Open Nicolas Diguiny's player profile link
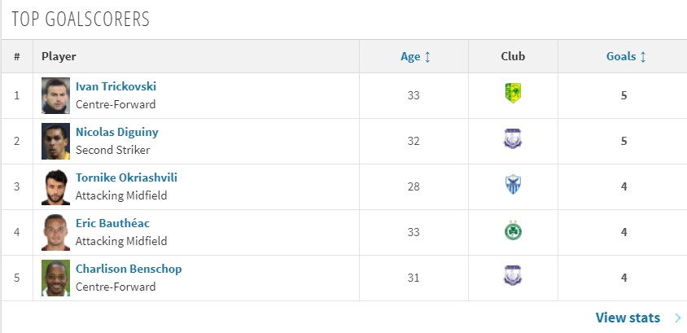 pos(117,132)
